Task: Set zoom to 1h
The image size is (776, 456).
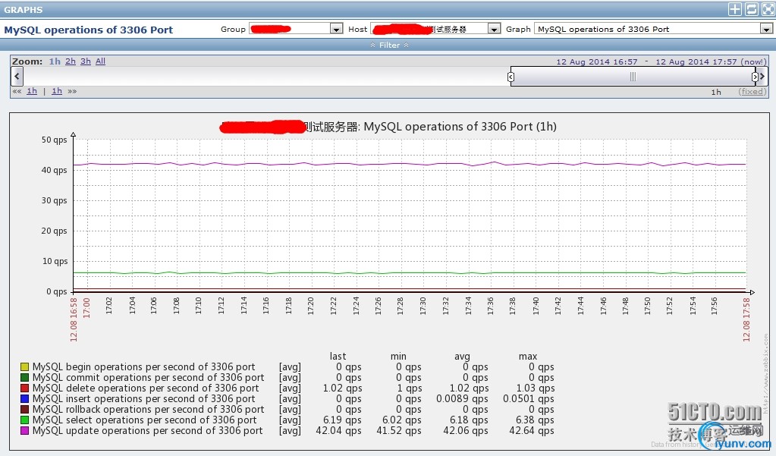Action: tap(55, 61)
